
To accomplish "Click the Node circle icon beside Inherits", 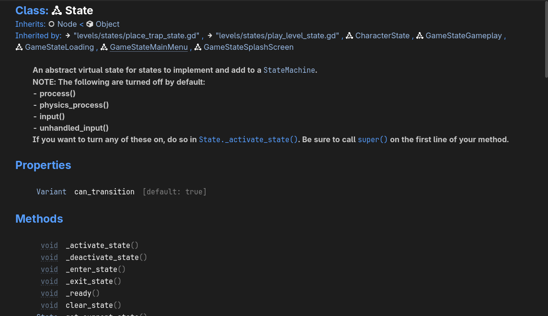I will 51,24.
